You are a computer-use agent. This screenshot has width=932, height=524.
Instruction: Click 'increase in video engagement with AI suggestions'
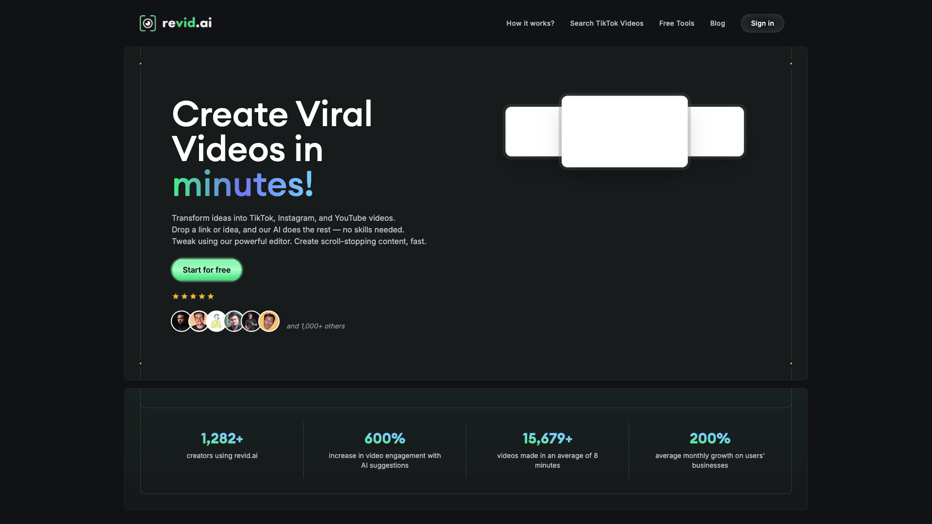coord(385,460)
